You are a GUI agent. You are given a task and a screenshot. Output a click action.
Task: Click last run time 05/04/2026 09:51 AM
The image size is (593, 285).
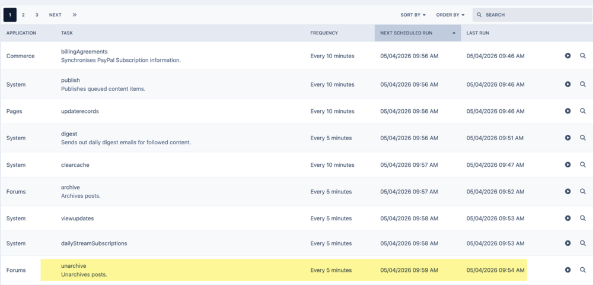tap(495, 138)
